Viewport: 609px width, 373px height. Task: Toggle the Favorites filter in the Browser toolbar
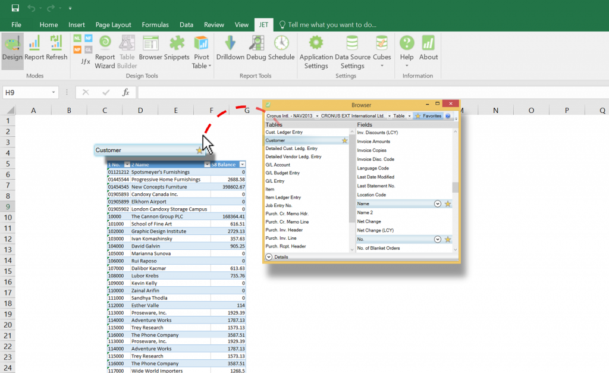[x=428, y=116]
